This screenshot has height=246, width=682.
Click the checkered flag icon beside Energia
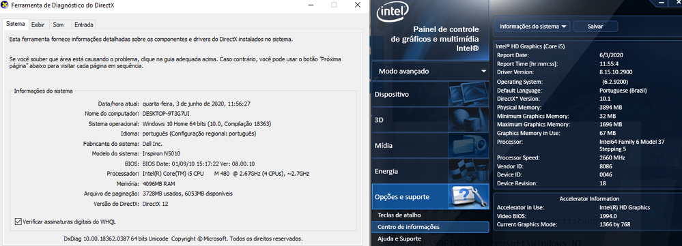click(468, 171)
